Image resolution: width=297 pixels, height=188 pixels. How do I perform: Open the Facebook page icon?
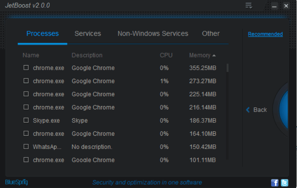point(275,183)
